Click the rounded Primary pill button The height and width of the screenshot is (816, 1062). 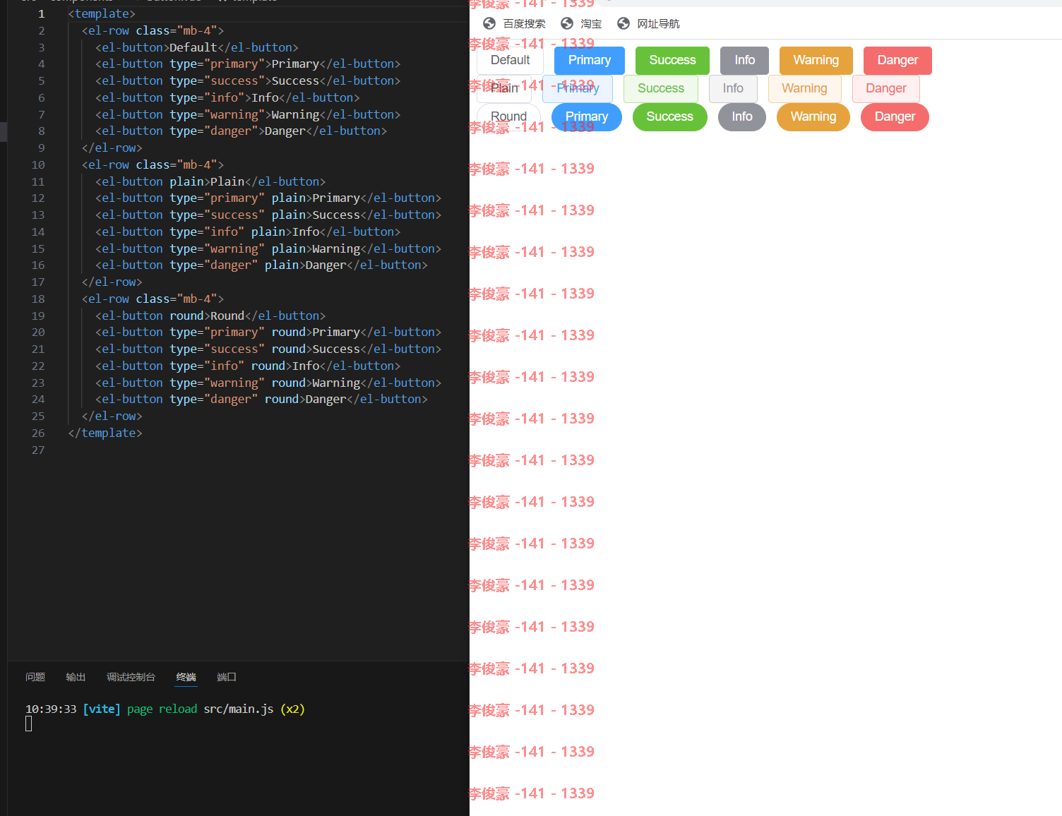[x=587, y=116]
